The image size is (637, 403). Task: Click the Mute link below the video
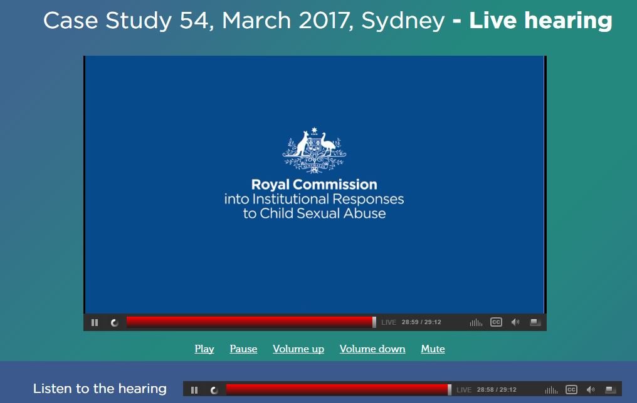coord(433,349)
